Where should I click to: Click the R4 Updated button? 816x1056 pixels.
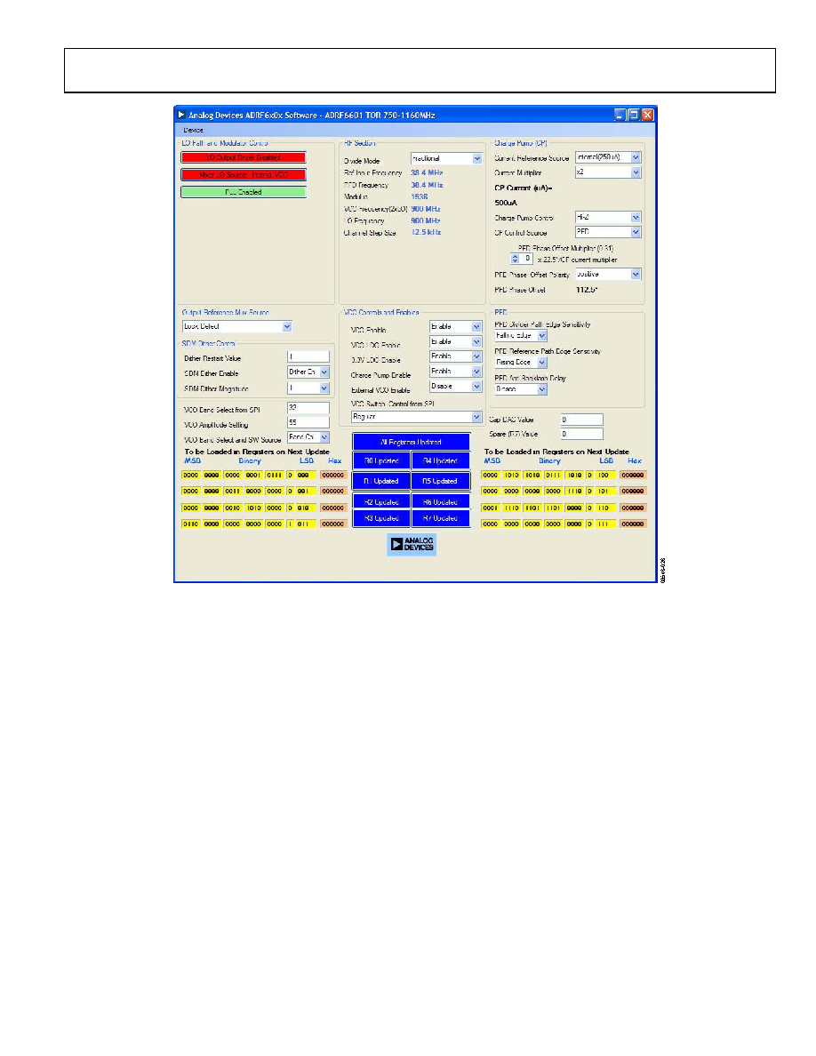pyautogui.click(x=441, y=460)
